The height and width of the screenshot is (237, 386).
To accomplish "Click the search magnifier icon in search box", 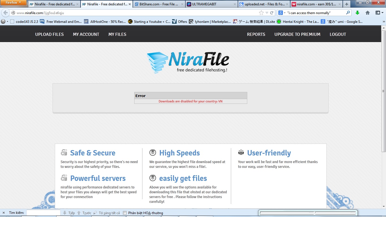I will (348, 13).
